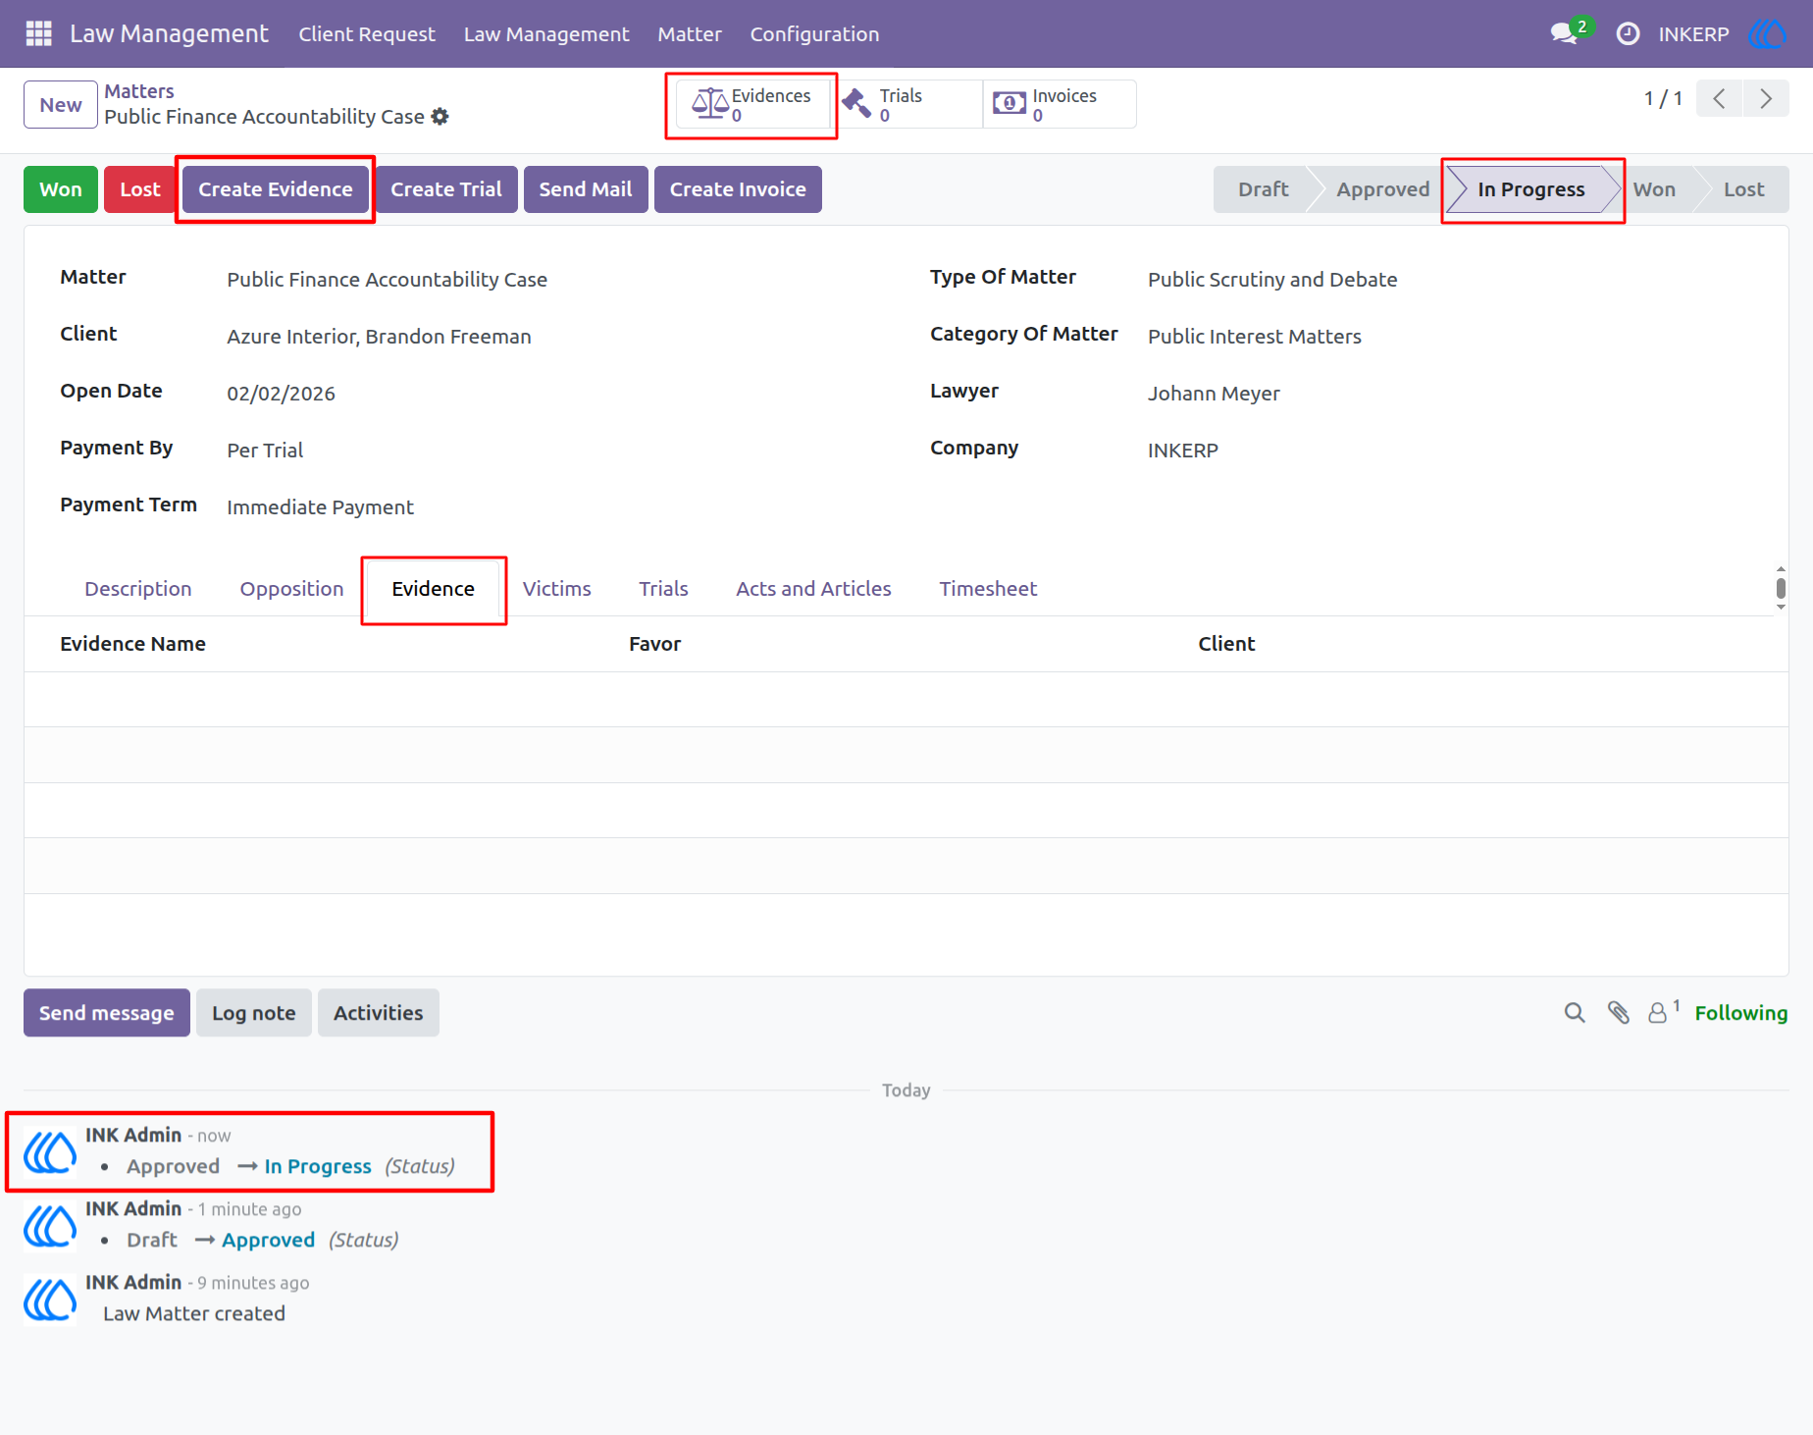Click Create Evidence button
This screenshot has height=1435, width=1813.
(x=275, y=189)
